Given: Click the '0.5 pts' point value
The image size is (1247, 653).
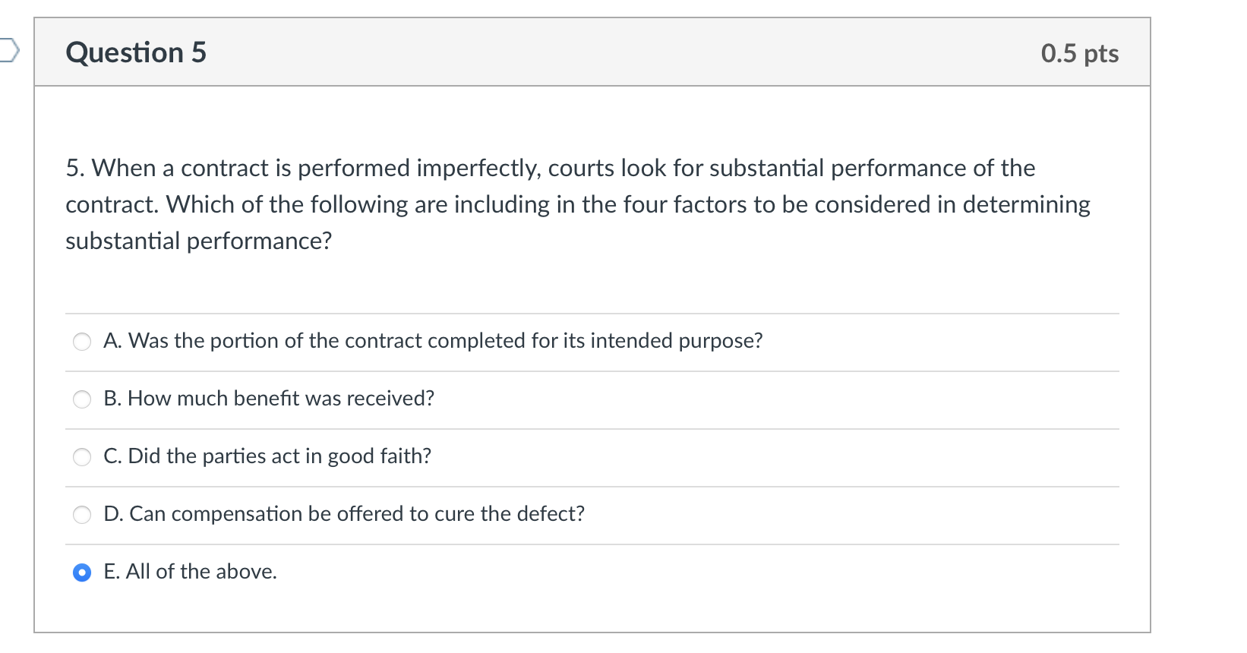Looking at the screenshot, I should point(1079,52).
